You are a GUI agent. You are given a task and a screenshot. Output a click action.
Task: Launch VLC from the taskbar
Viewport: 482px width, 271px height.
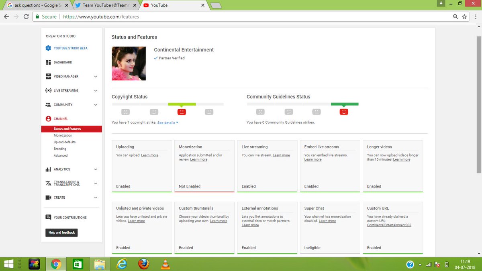tap(165, 264)
